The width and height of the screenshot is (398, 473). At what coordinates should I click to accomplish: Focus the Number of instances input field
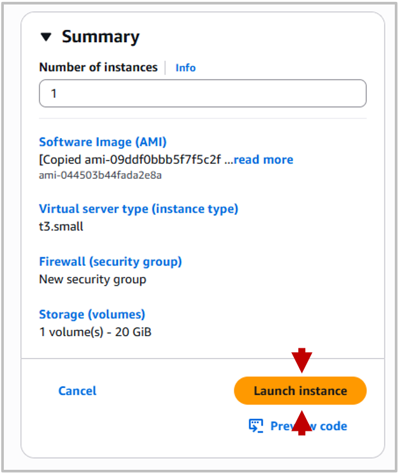203,93
